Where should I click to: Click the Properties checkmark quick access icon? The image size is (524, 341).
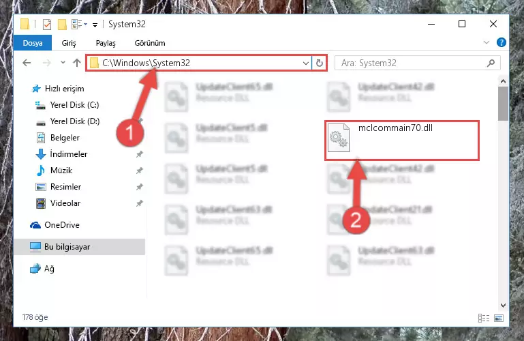click(x=47, y=25)
